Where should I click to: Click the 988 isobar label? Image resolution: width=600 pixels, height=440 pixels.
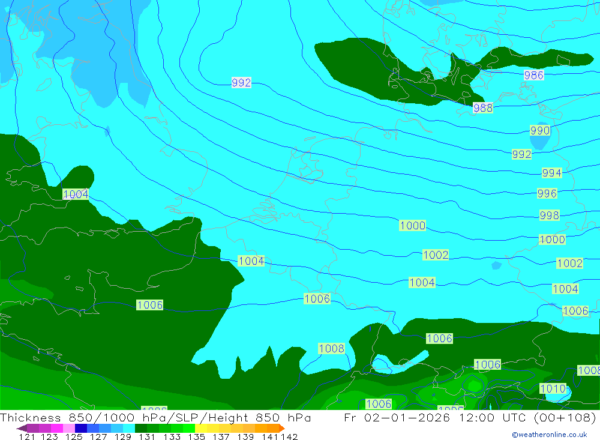pyautogui.click(x=483, y=108)
